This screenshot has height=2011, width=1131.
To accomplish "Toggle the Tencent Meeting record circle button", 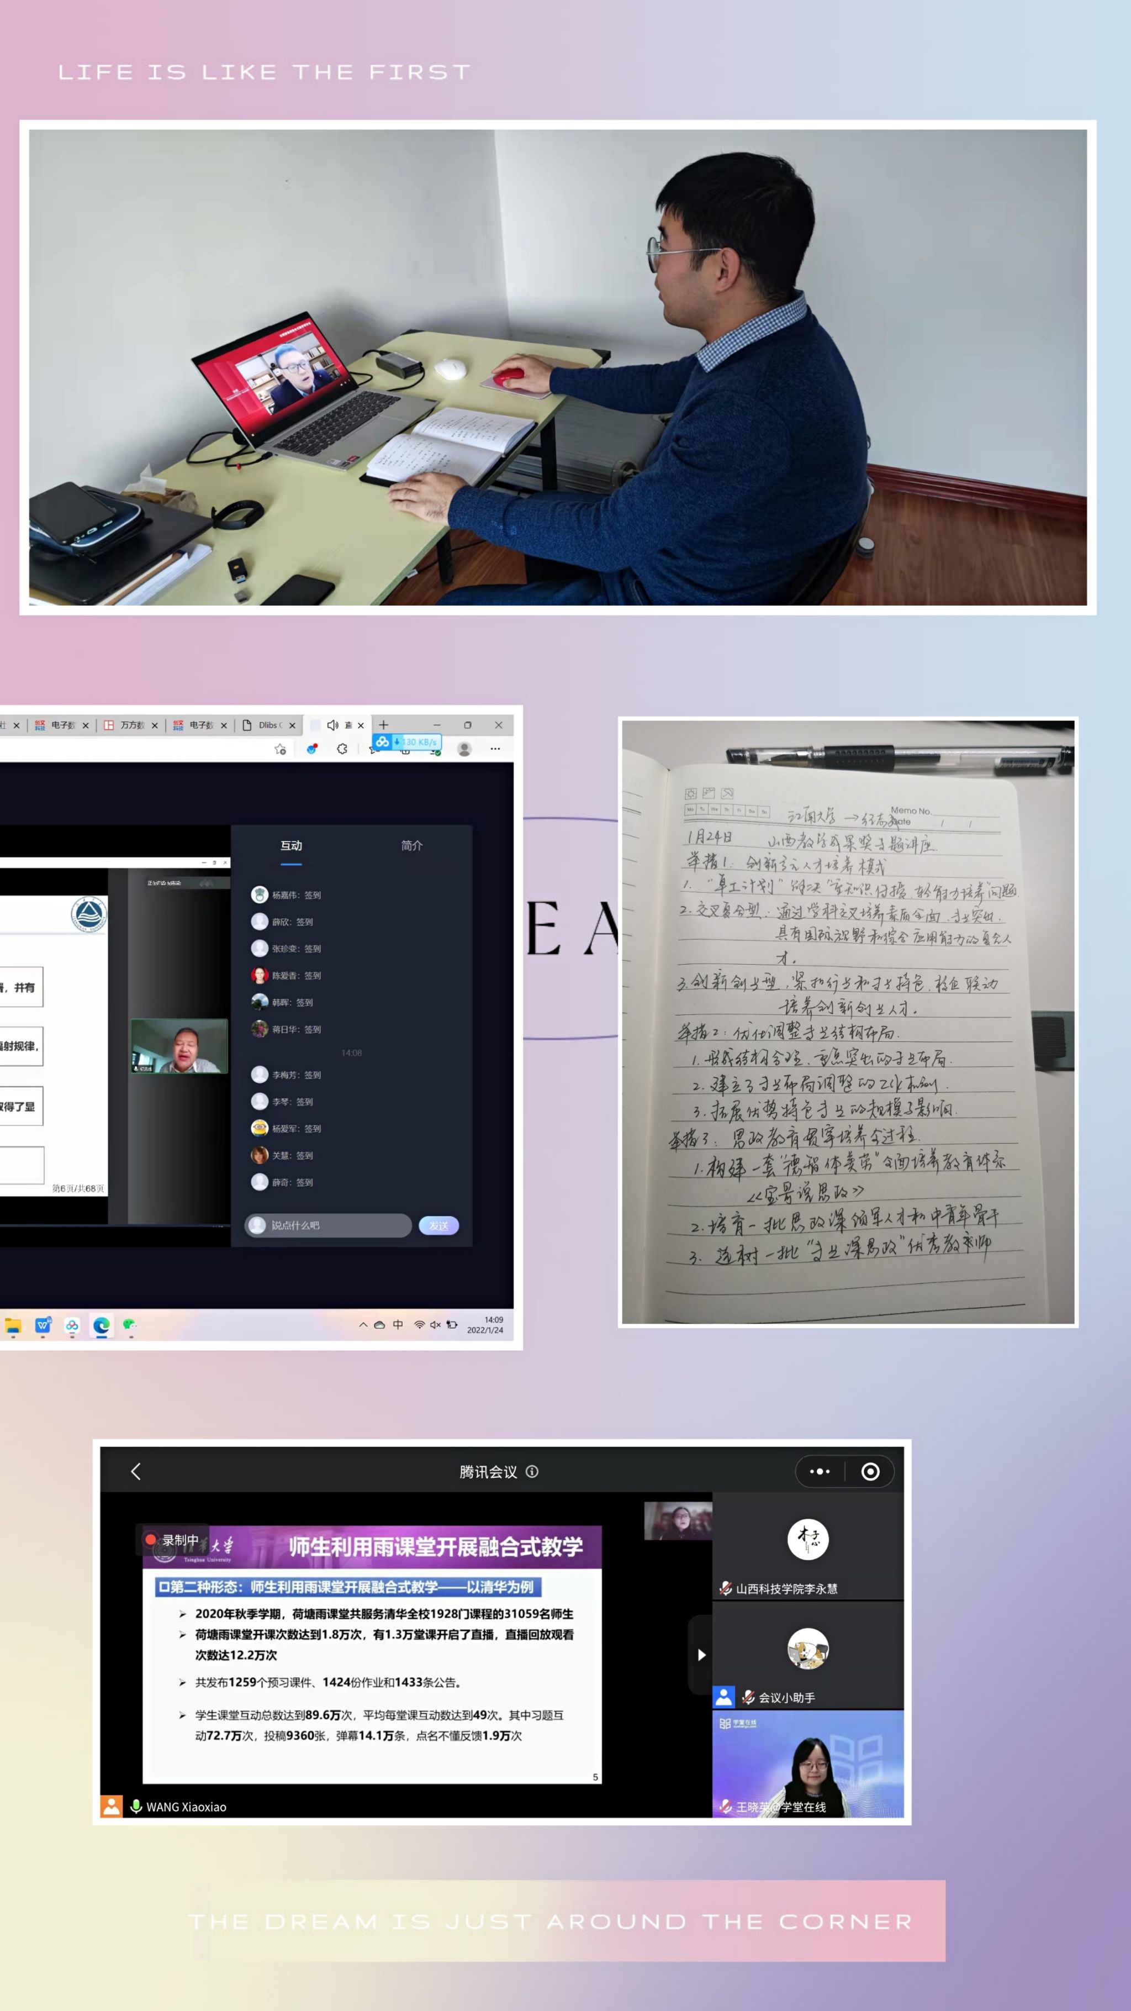I will click(x=870, y=1472).
